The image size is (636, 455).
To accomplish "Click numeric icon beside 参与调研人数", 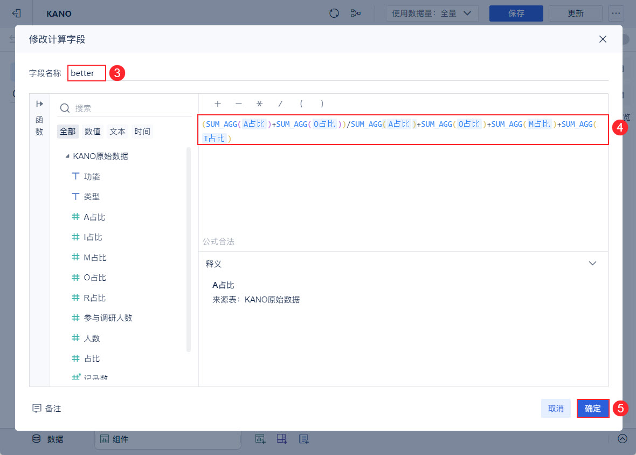I will (x=75, y=318).
